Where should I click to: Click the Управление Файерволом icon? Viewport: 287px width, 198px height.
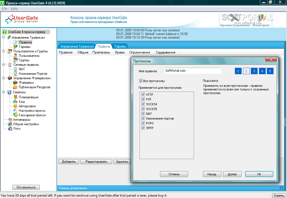(10, 78)
